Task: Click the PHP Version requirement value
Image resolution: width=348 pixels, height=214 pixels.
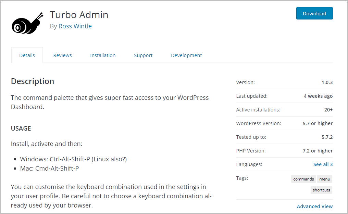Action: [318, 150]
